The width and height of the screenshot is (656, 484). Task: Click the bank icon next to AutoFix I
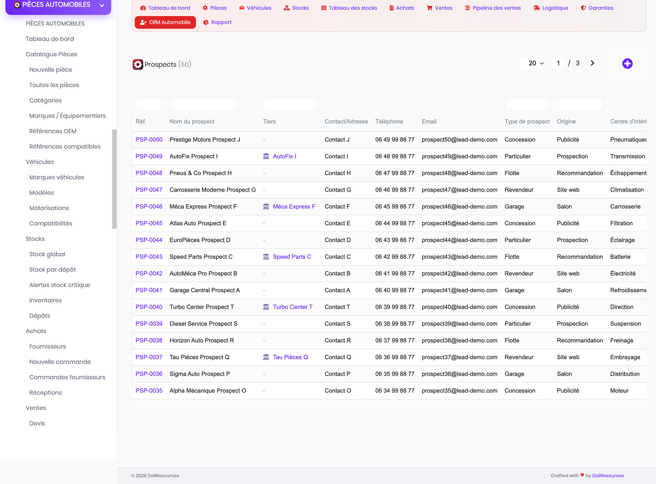pyautogui.click(x=266, y=156)
